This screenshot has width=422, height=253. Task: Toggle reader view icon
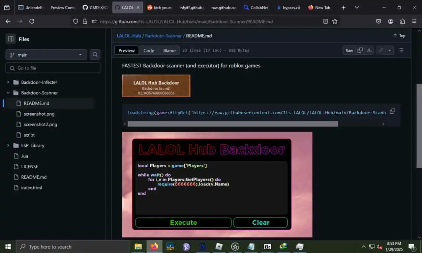[x=325, y=21]
